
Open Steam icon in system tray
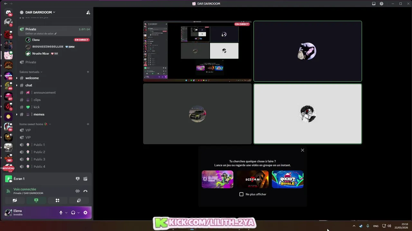click(x=361, y=226)
